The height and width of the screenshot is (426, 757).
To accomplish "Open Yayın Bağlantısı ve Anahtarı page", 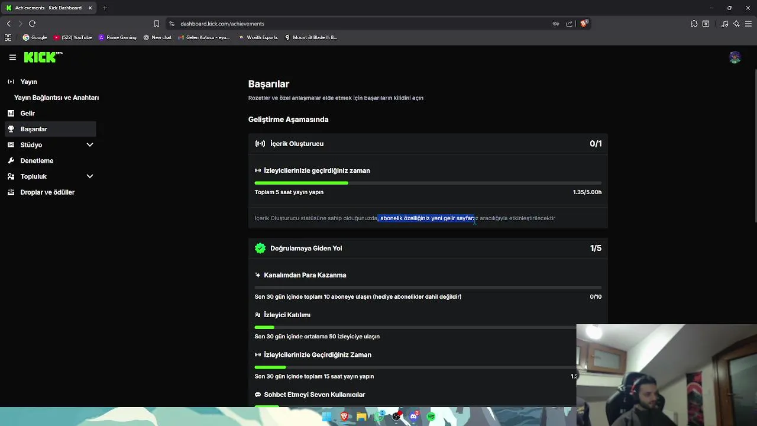I will [56, 98].
